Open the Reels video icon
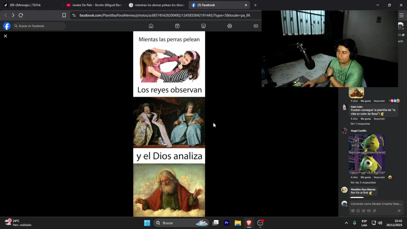The image size is (407, 229). (x=177, y=26)
